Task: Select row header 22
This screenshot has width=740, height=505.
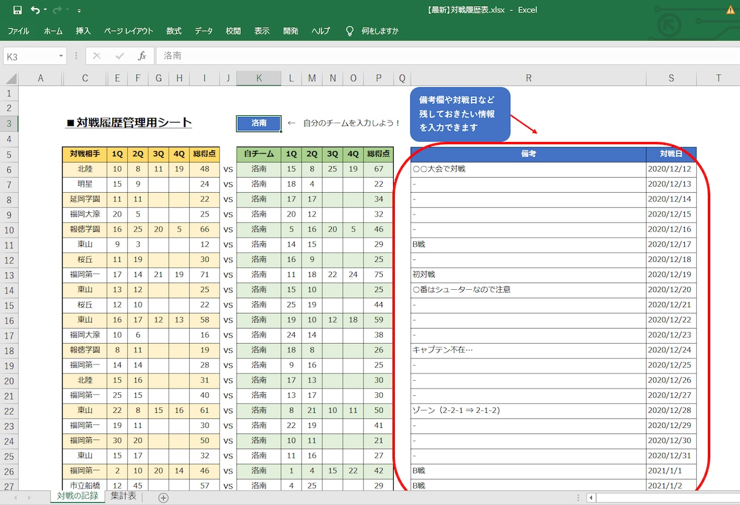Action: click(9, 410)
